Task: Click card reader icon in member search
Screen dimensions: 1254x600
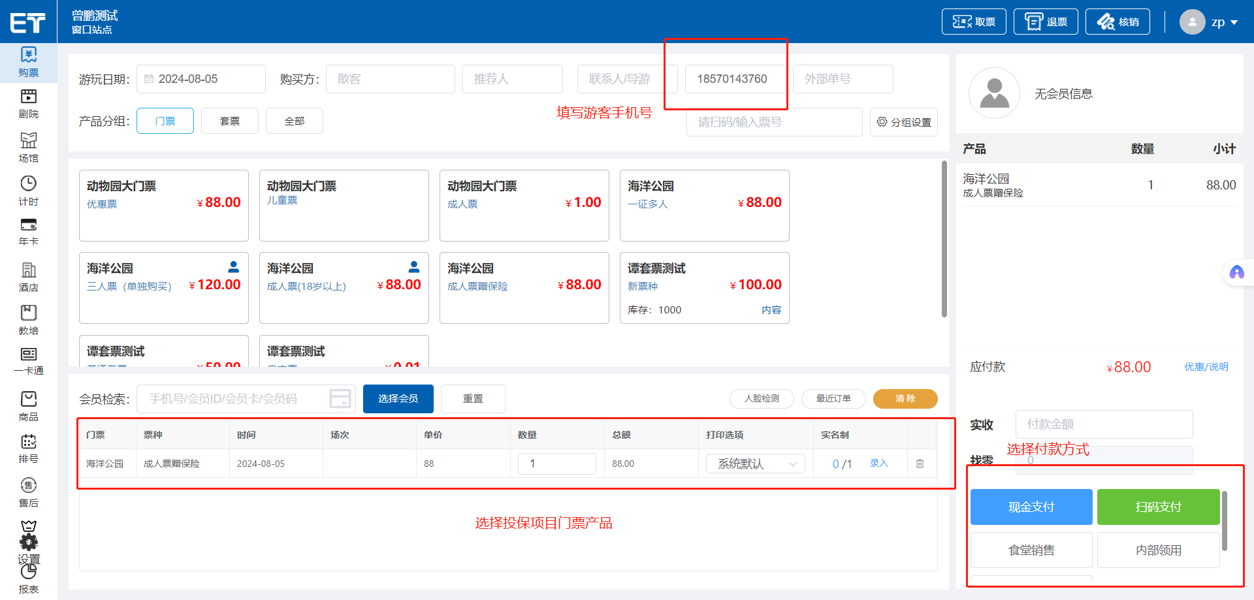Action: click(x=340, y=398)
